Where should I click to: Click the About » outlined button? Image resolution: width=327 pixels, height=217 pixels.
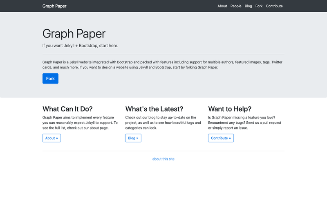(x=52, y=138)
